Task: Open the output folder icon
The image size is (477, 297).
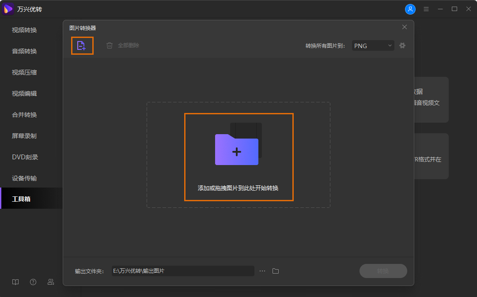Action: tap(276, 271)
